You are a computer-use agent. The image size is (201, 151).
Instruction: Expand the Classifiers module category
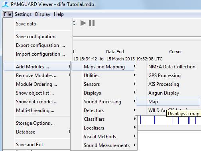click(x=104, y=119)
